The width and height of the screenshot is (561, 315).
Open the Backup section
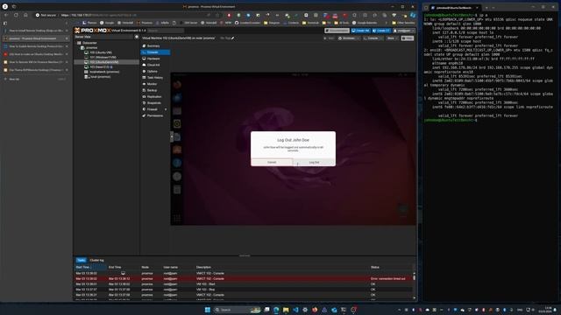pyautogui.click(x=155, y=90)
